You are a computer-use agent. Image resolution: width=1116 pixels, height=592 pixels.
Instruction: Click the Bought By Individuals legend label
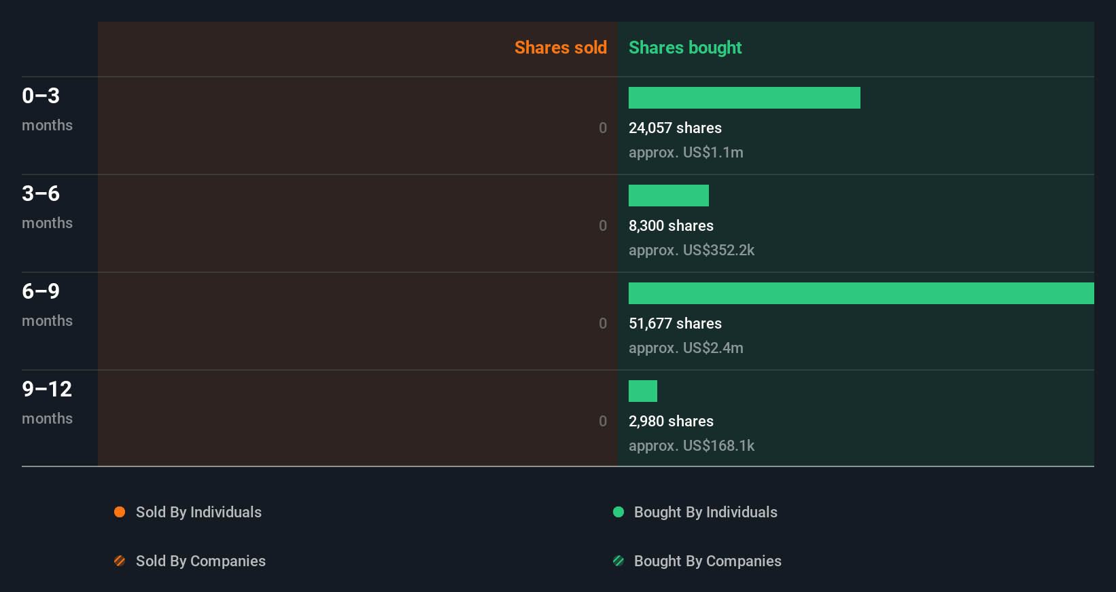click(x=705, y=513)
